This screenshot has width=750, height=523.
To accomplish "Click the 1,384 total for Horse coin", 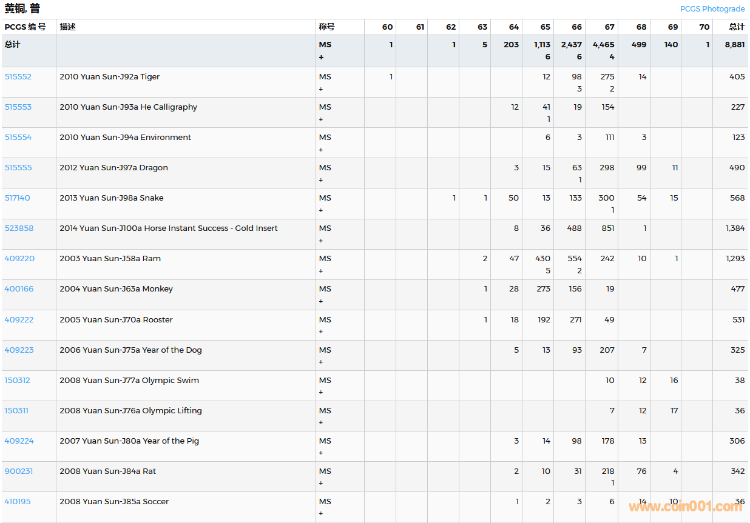I will pyautogui.click(x=735, y=228).
